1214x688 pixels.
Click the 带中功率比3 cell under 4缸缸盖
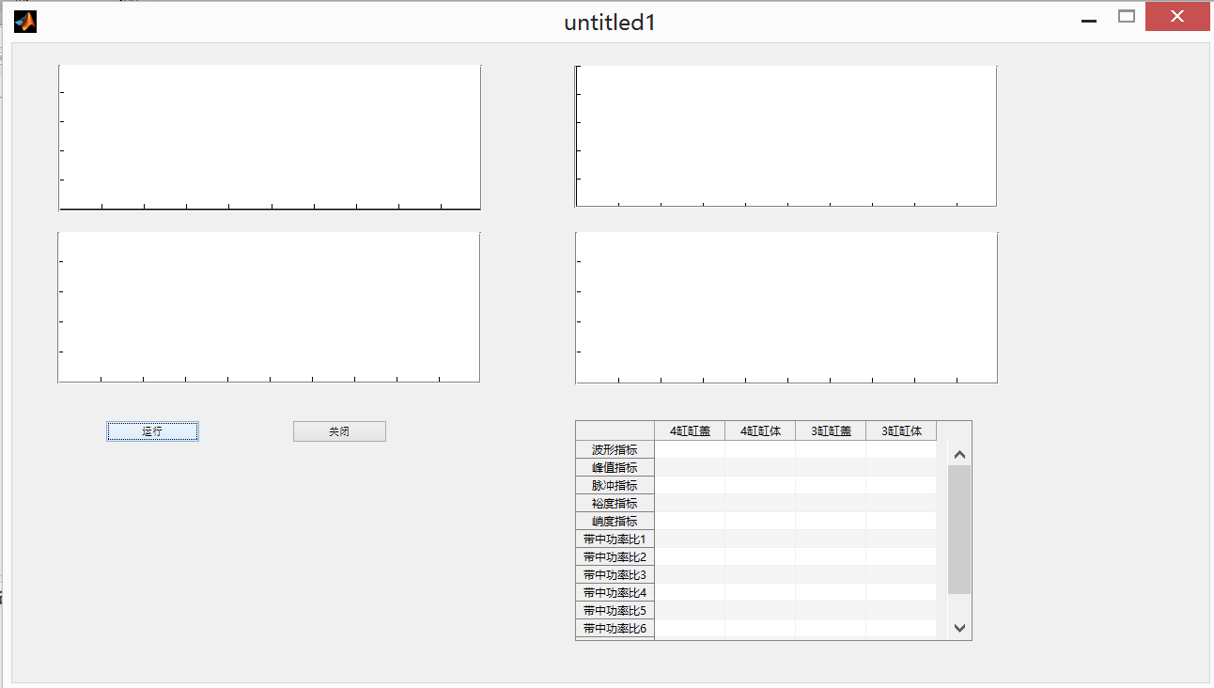coord(690,574)
